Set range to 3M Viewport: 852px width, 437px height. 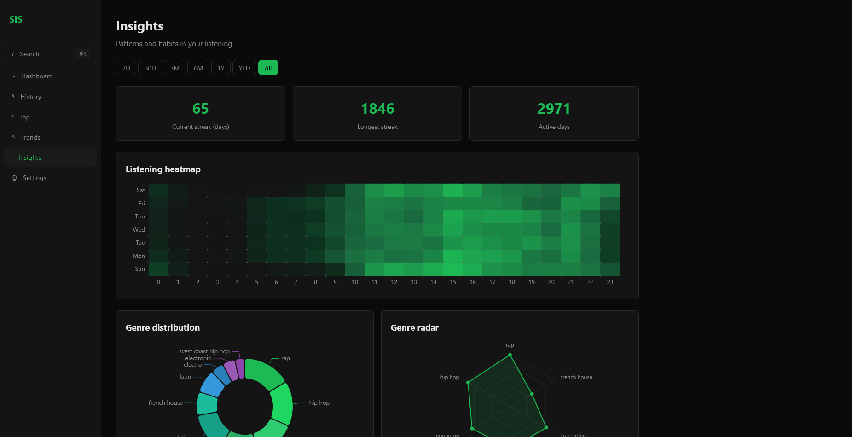coord(175,68)
